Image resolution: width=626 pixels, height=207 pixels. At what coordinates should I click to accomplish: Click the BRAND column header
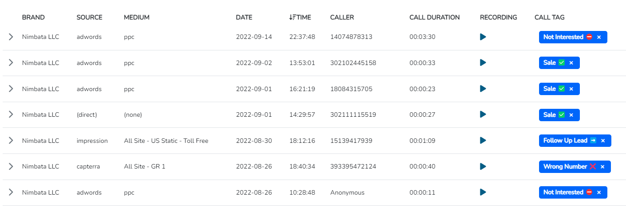[33, 17]
